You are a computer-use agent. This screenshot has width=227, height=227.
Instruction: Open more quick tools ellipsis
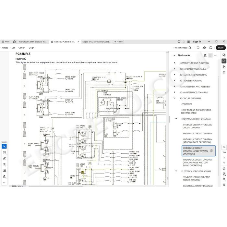(4, 182)
